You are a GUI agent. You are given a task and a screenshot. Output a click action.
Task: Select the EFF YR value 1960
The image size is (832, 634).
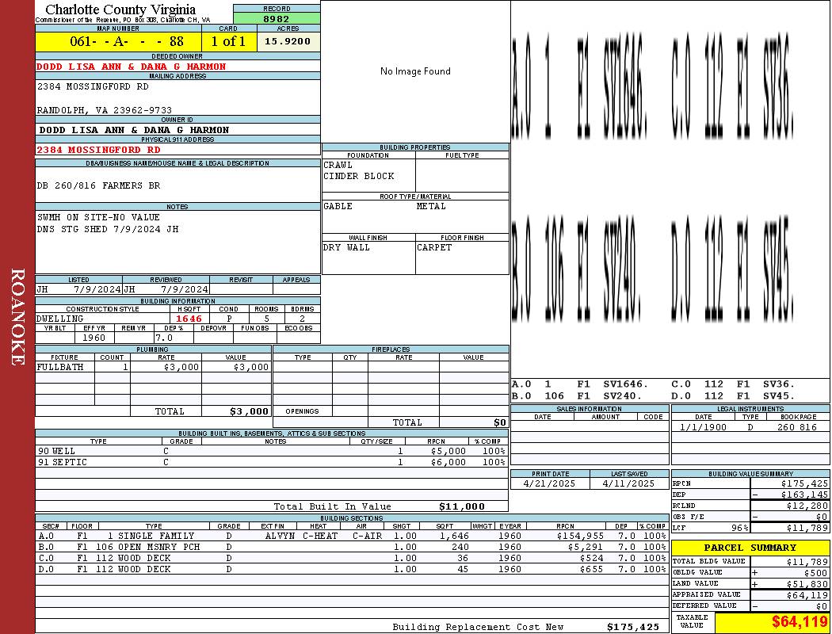pos(94,338)
